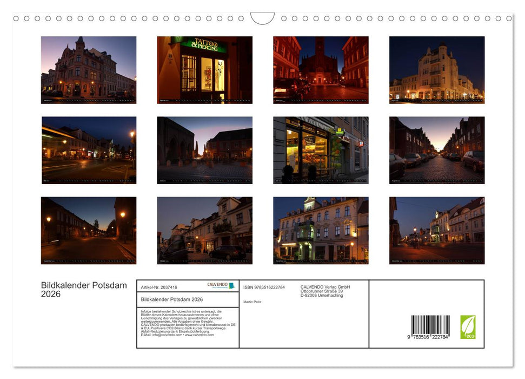Click the parked cars sunset street photo
Image resolution: width=525 pixels, height=379 pixels.
[x=436, y=150]
